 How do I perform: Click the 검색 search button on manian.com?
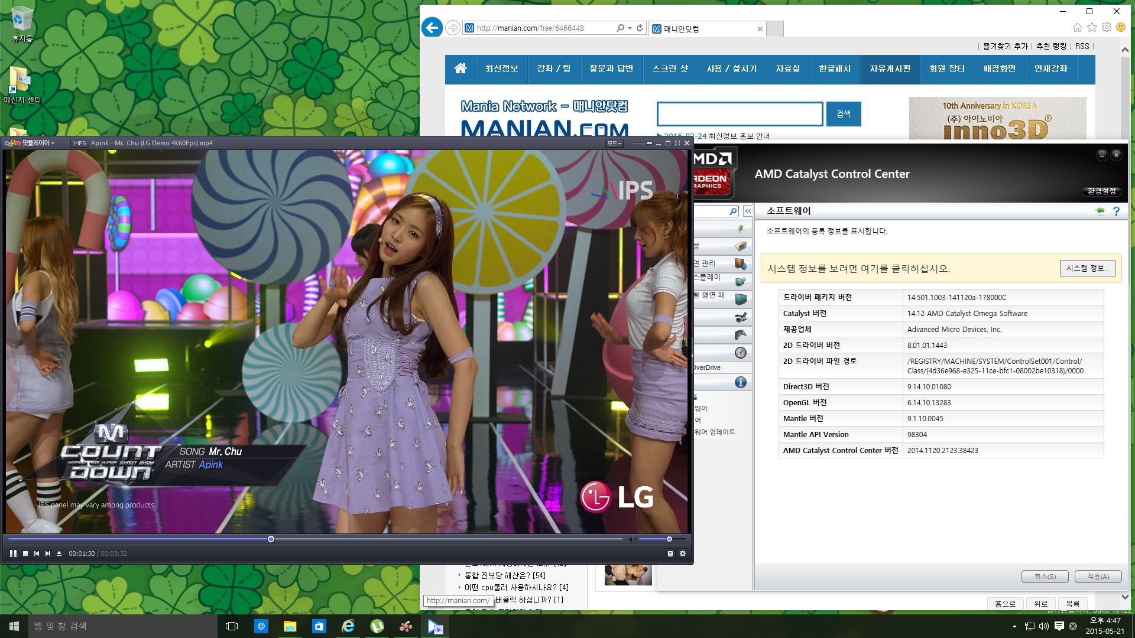tap(844, 114)
